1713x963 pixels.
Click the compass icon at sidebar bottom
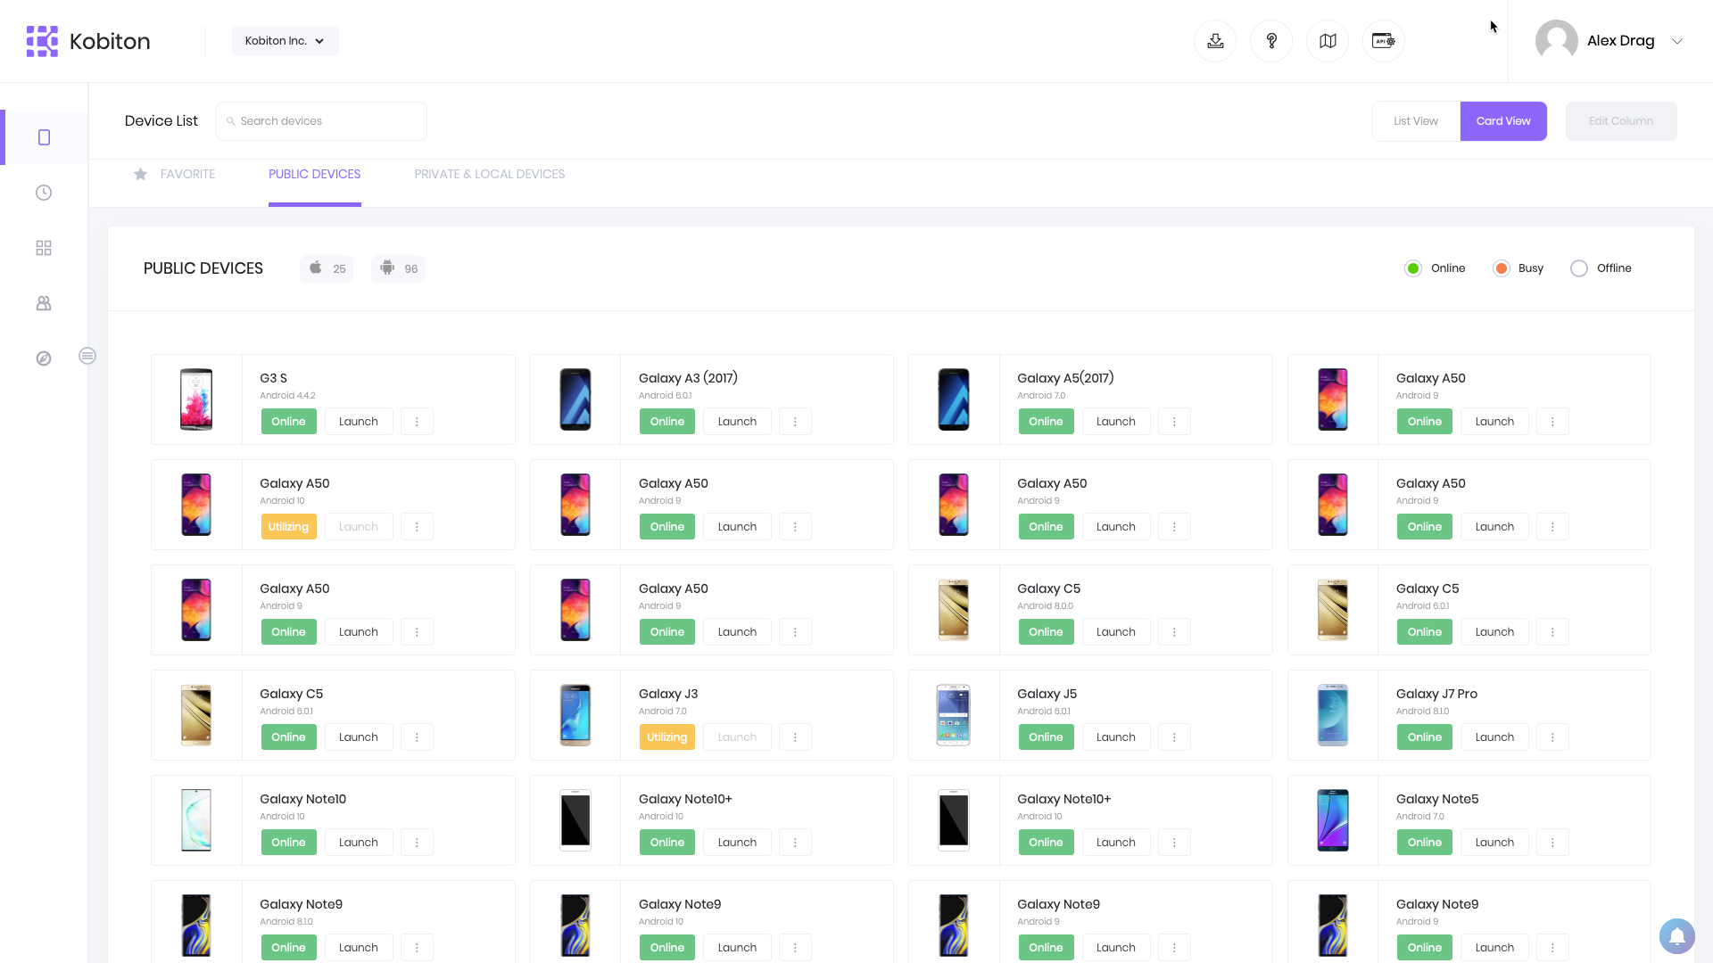pos(43,358)
